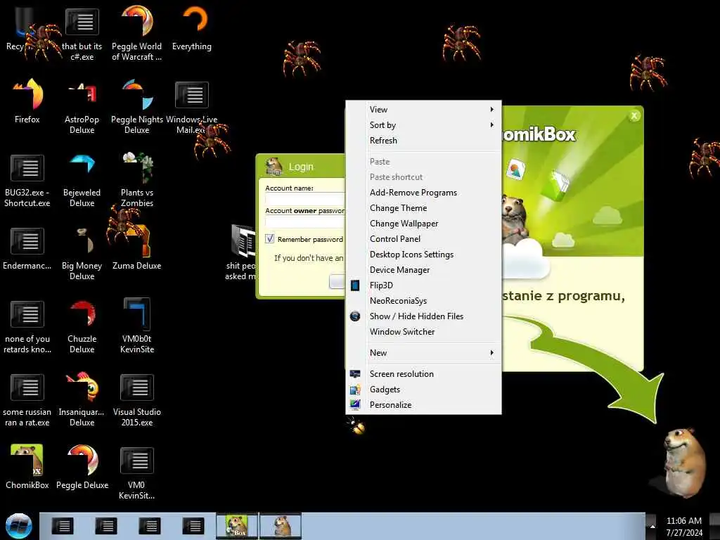
Task: Expand the New submenu
Action: [423, 353]
